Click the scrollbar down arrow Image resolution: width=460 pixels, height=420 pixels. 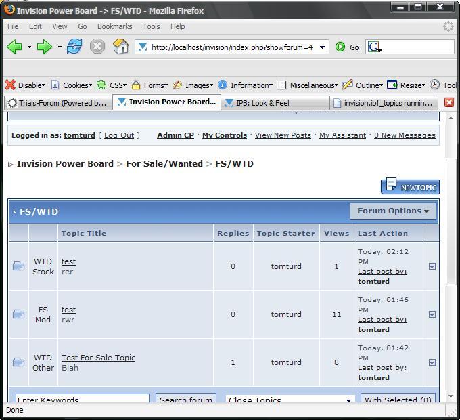(451, 396)
